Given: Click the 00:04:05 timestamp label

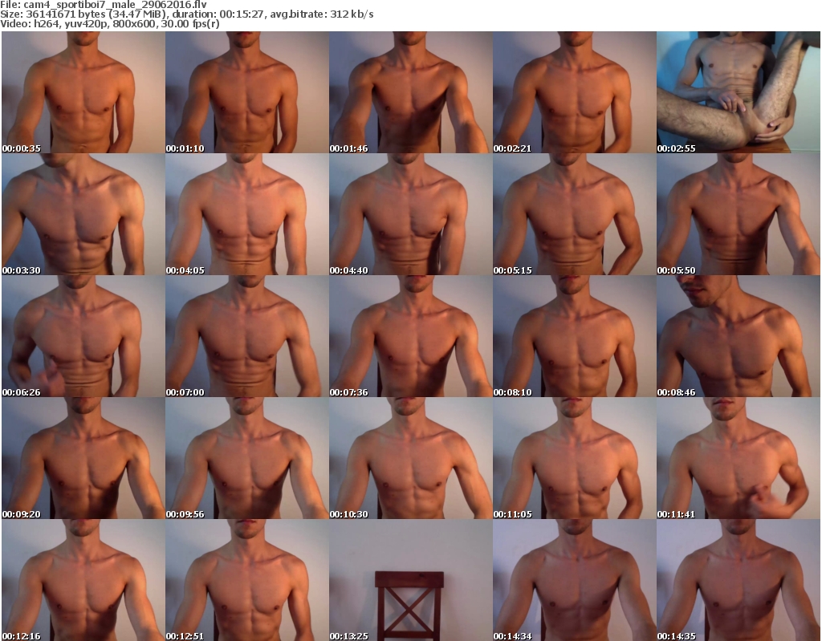Looking at the screenshot, I should (185, 270).
